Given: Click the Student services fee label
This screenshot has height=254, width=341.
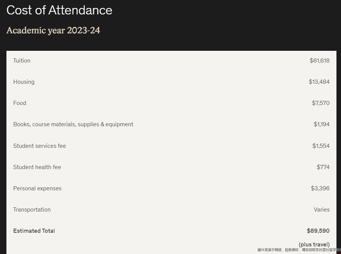Looking at the screenshot, I should point(39,146).
